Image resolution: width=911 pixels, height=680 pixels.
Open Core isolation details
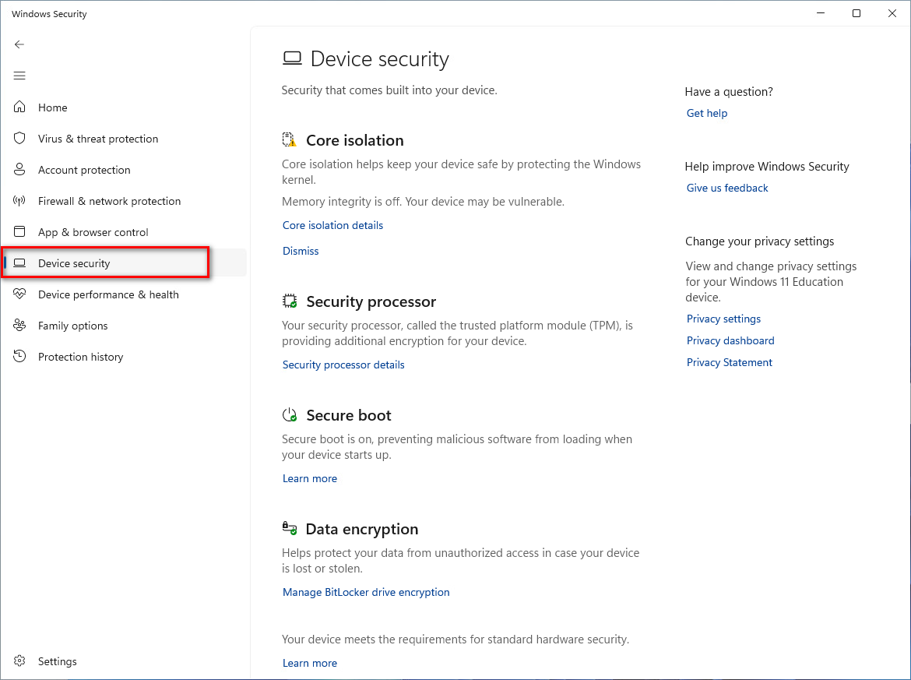click(x=332, y=225)
